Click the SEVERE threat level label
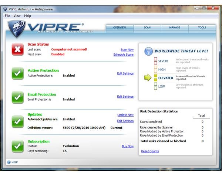The image size is (222, 173). coord(163,61)
